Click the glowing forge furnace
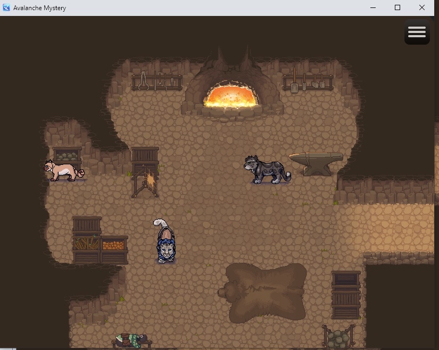Screen dimensions: 439x350 click(231, 96)
